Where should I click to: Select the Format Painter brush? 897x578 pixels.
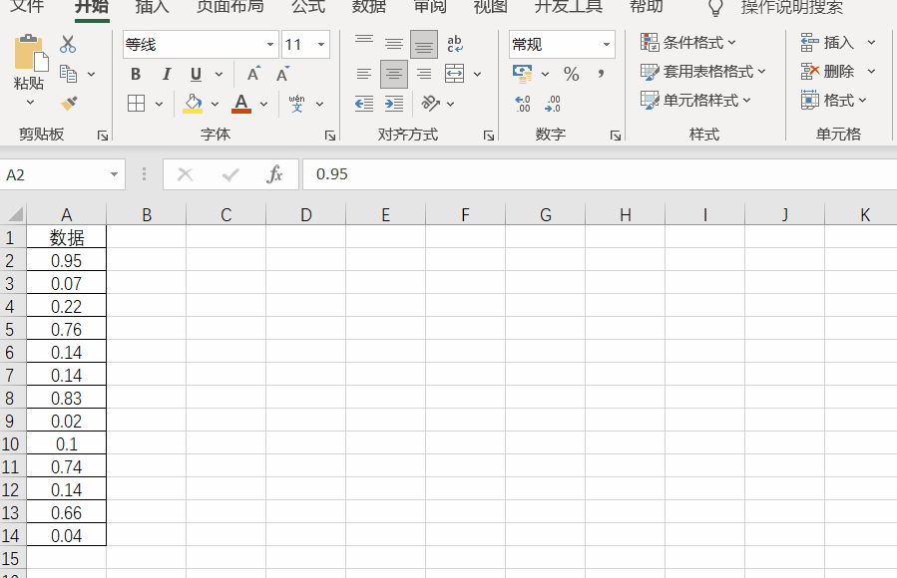(x=69, y=104)
